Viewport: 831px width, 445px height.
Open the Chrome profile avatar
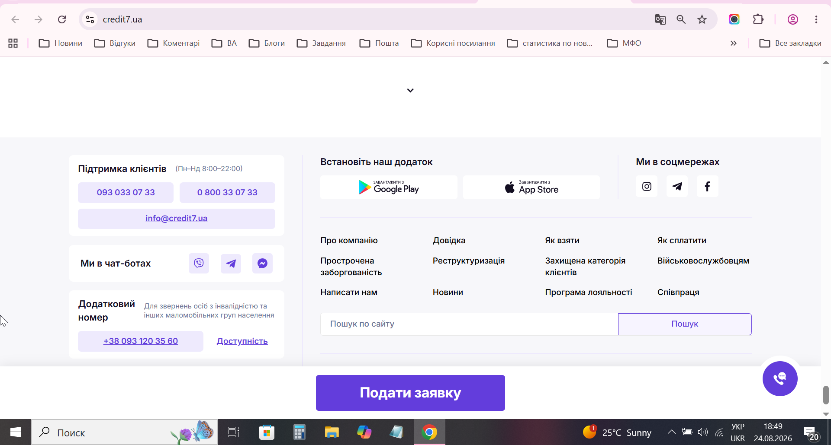point(792,19)
